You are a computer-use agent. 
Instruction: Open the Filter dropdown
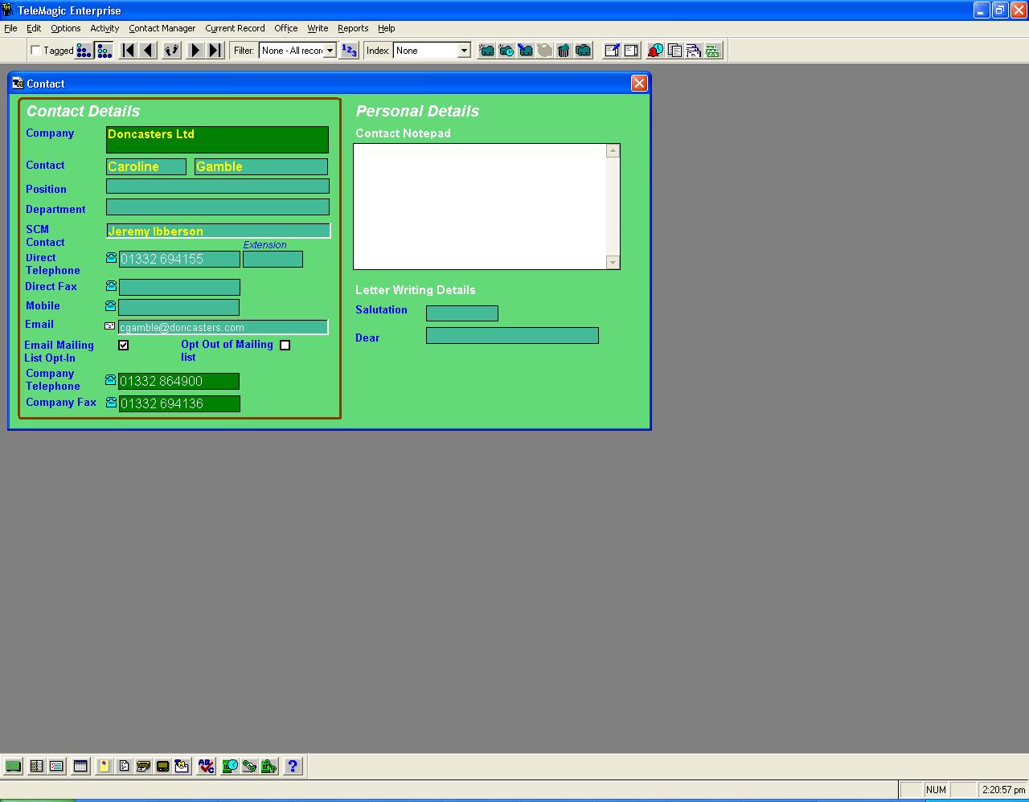pos(330,51)
